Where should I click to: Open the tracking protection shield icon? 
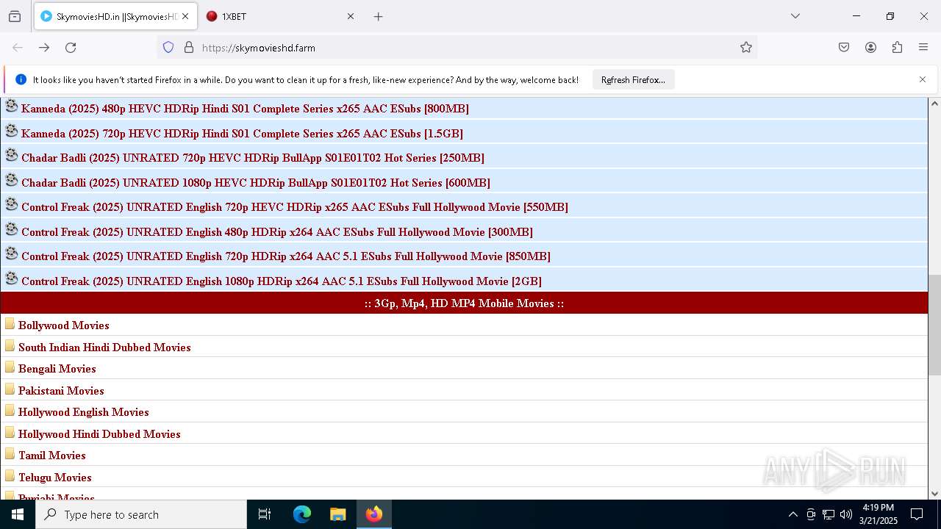(x=168, y=47)
